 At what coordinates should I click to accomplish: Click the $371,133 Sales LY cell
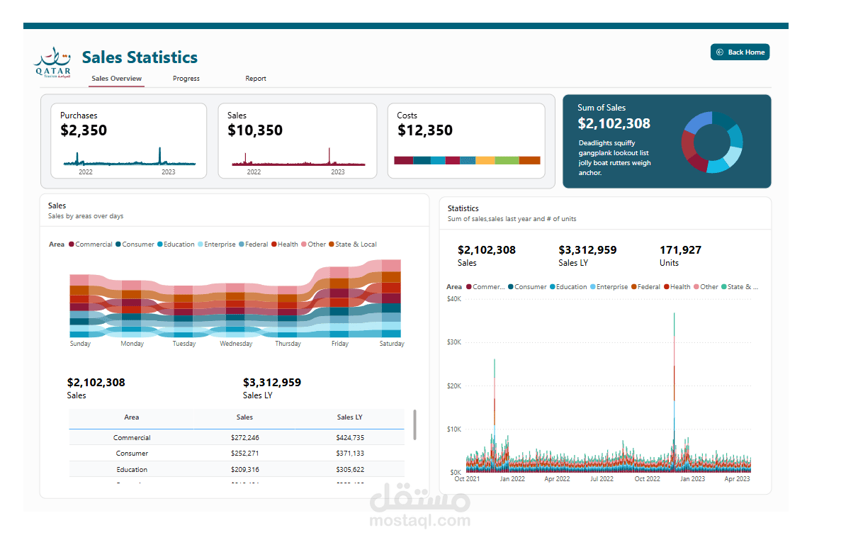tap(350, 453)
